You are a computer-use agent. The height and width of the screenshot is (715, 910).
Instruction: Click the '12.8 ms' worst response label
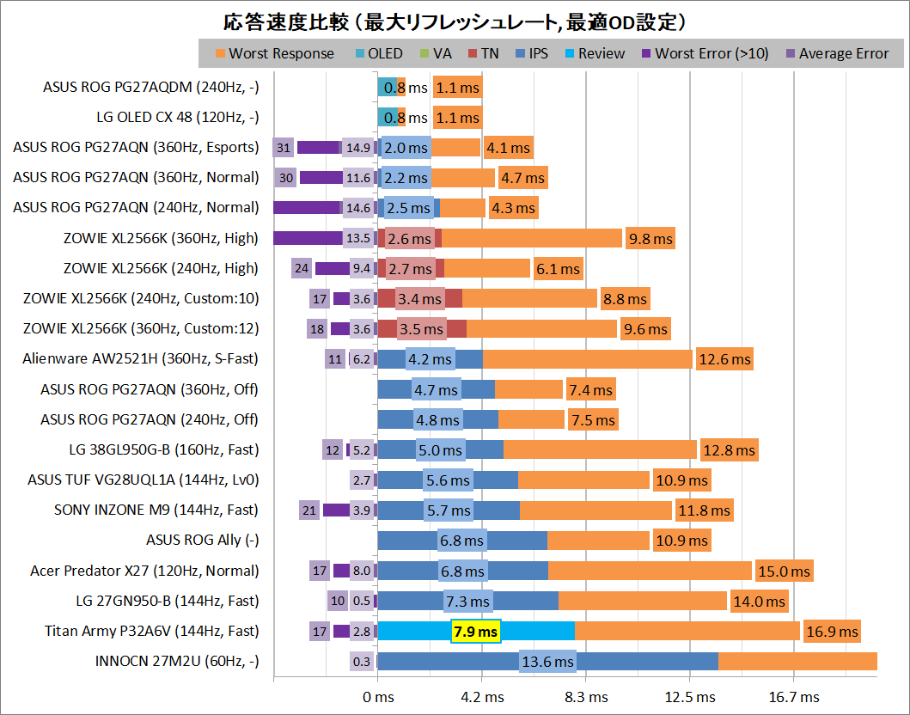coord(730,450)
